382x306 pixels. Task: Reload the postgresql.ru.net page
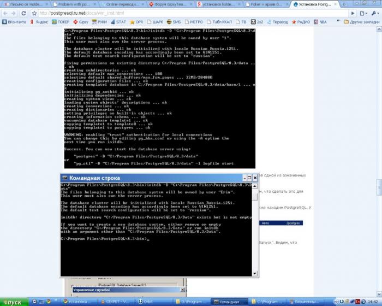point(23,13)
